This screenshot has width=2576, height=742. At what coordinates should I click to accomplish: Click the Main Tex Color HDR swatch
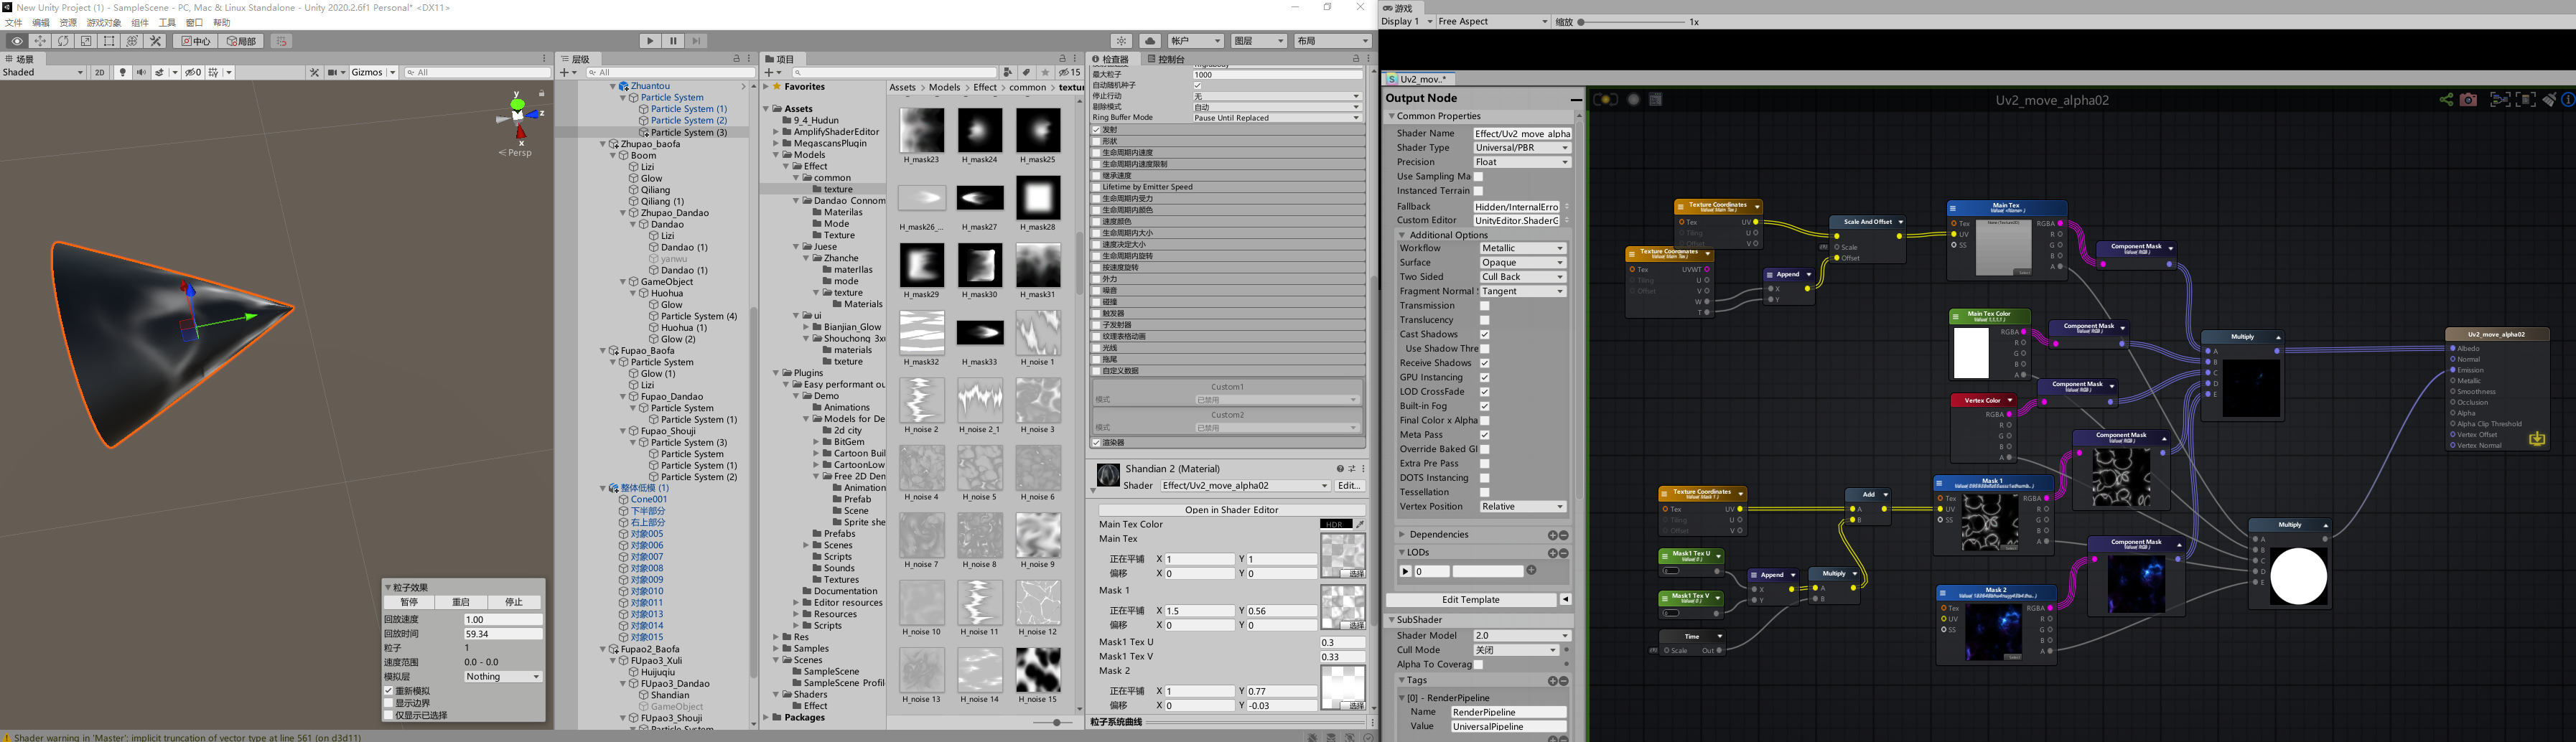[x=1336, y=524]
